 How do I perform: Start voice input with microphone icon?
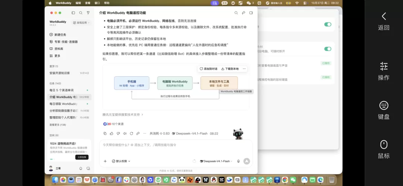(x=238, y=161)
